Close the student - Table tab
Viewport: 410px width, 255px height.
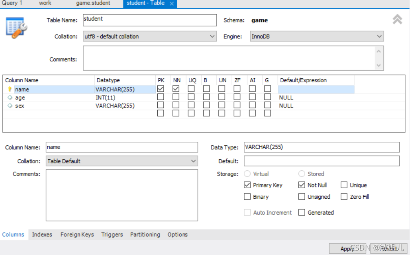coord(172,3)
